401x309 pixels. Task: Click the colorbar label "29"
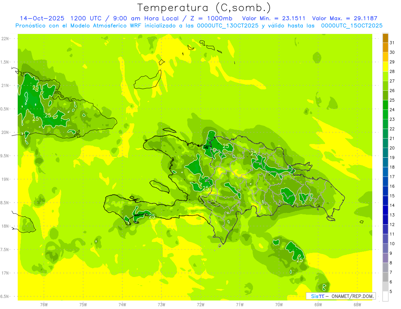point(392,62)
